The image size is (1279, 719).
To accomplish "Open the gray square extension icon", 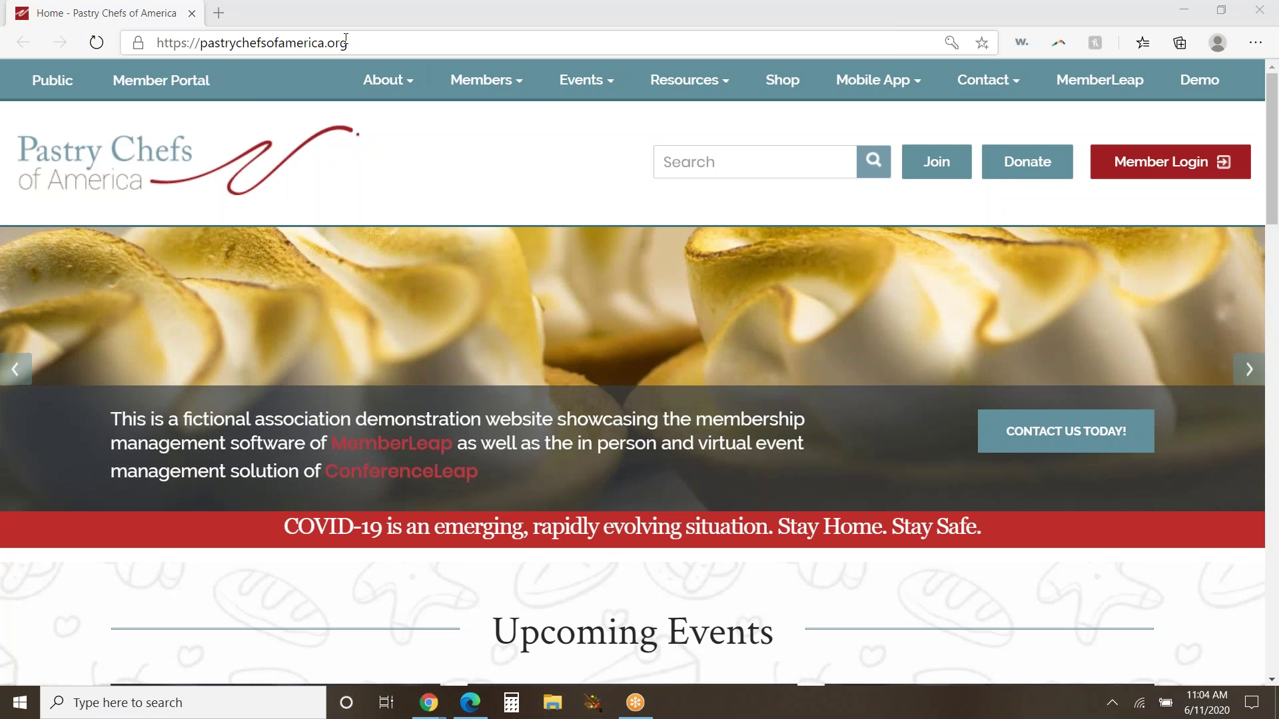I will 1095,43.
